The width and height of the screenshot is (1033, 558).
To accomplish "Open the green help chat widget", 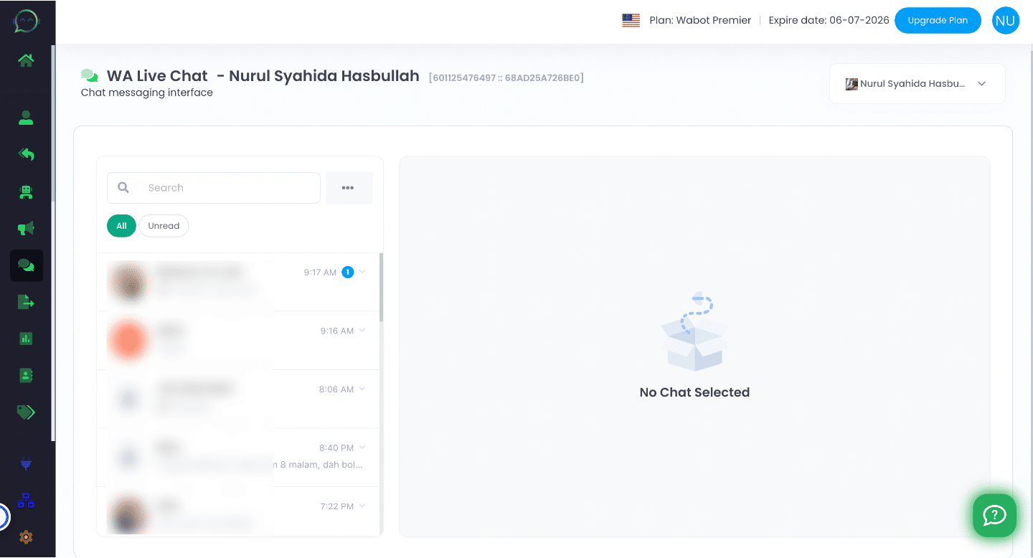I will coord(994,515).
